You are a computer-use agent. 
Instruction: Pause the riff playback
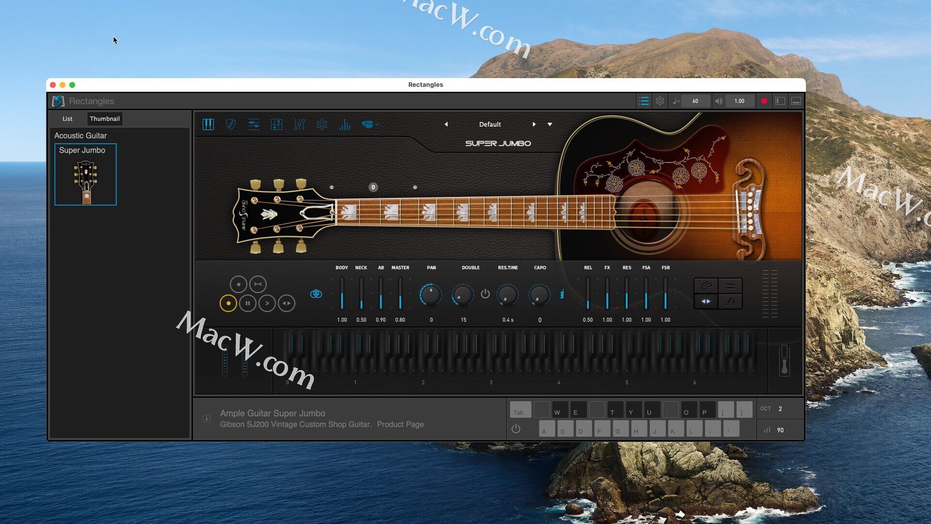coord(248,303)
